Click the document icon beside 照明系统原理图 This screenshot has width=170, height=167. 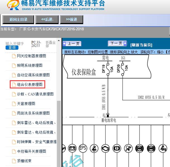14,65
